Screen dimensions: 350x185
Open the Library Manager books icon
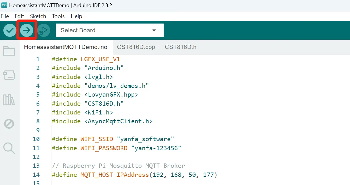click(9, 100)
